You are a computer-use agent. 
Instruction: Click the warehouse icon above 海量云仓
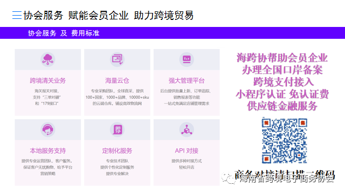pos(118,59)
